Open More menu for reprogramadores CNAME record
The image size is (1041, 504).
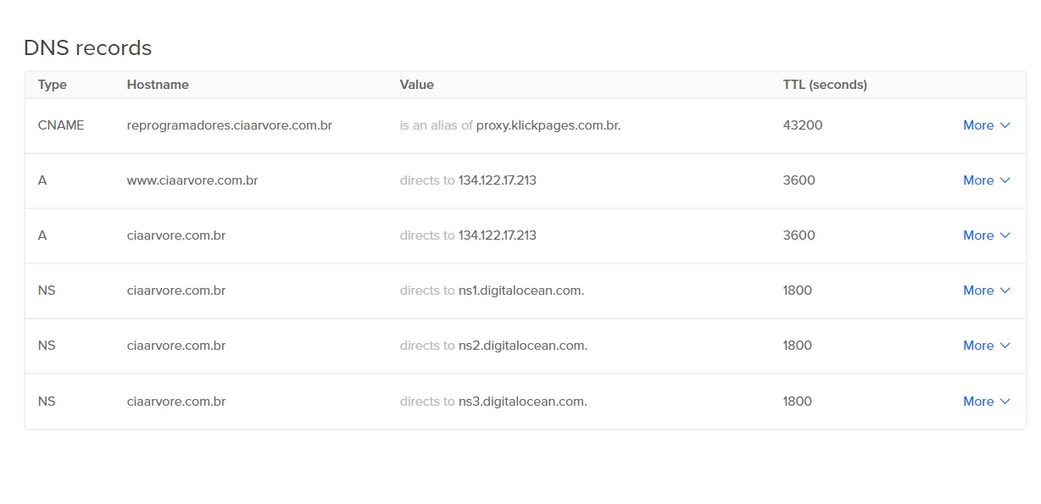coord(987,125)
